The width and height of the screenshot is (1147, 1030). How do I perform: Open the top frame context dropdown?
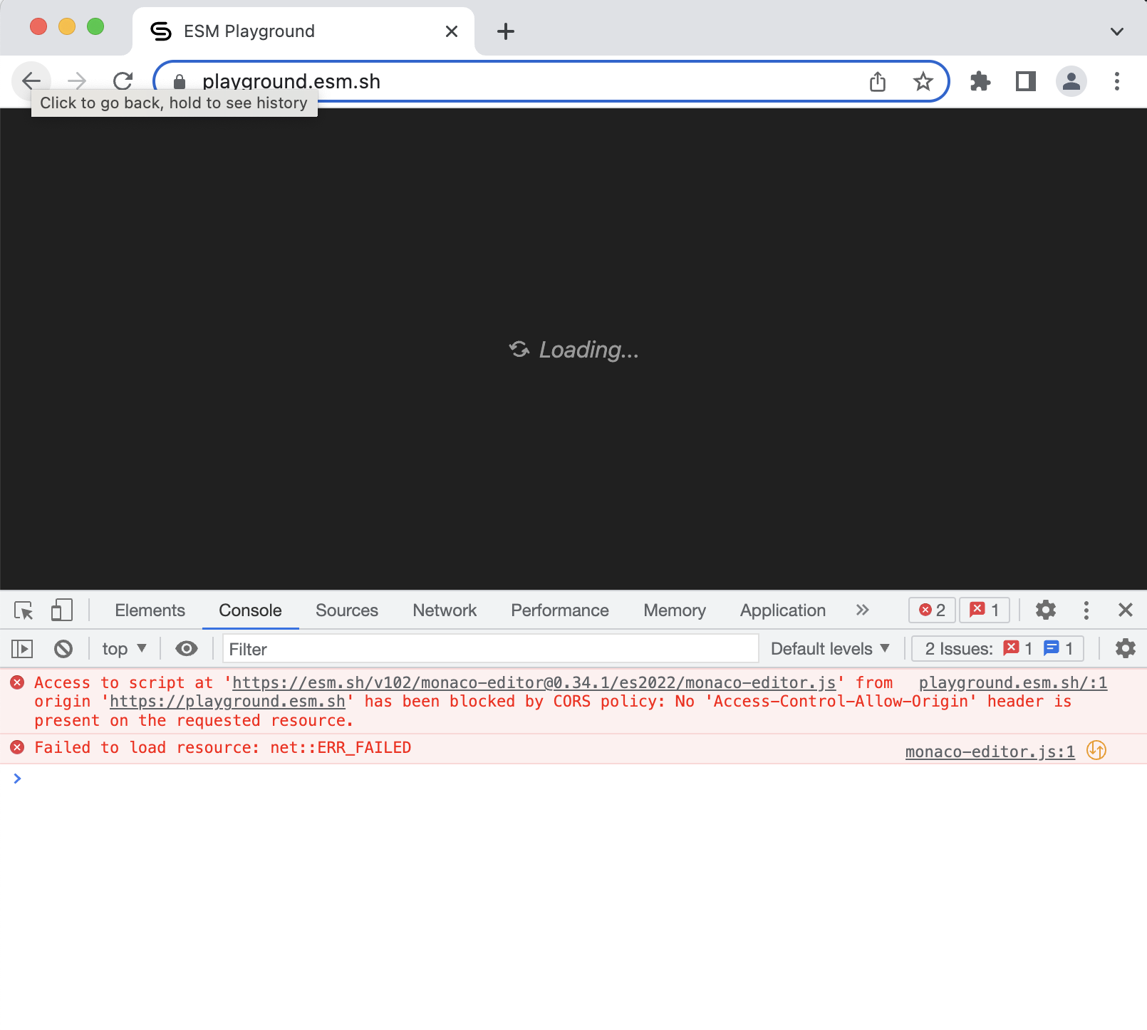(x=123, y=648)
